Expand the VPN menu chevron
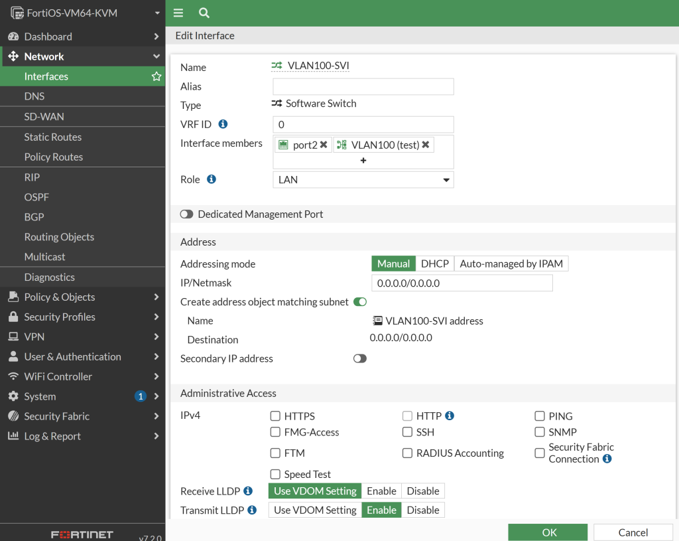This screenshot has height=541, width=679. 156,337
